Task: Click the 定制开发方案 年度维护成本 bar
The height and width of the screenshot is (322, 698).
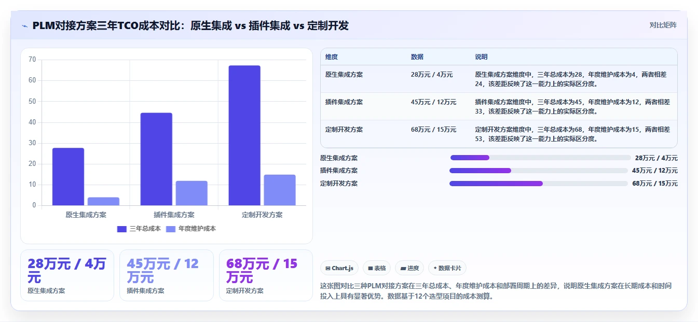Action: [280, 190]
